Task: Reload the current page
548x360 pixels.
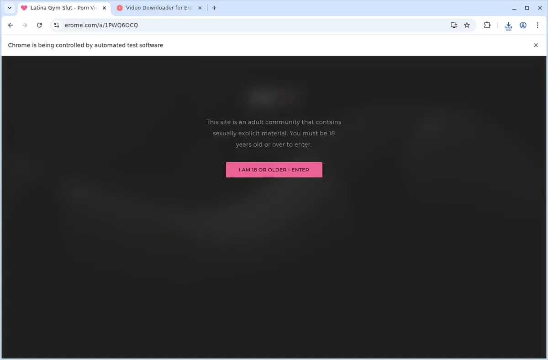Action: point(39,26)
